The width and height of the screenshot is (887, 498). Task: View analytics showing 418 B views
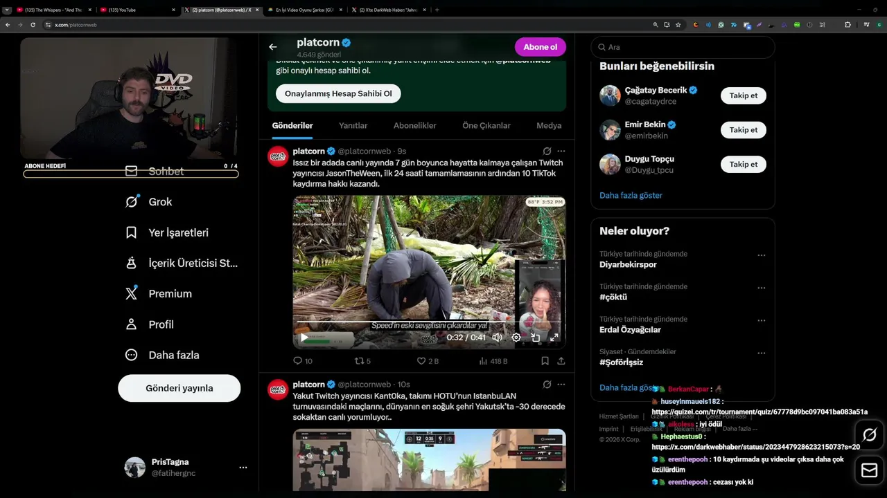[x=493, y=361]
